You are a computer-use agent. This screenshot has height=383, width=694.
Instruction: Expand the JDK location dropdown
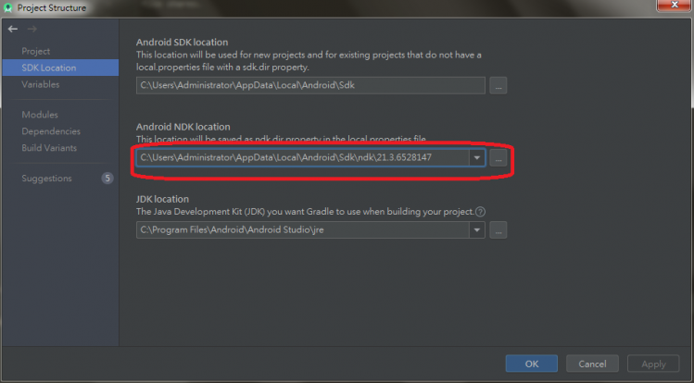point(476,230)
